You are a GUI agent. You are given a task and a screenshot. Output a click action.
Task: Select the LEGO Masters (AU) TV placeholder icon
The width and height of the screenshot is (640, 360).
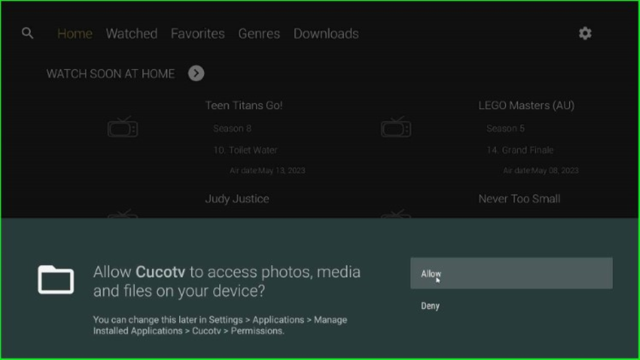click(x=396, y=127)
